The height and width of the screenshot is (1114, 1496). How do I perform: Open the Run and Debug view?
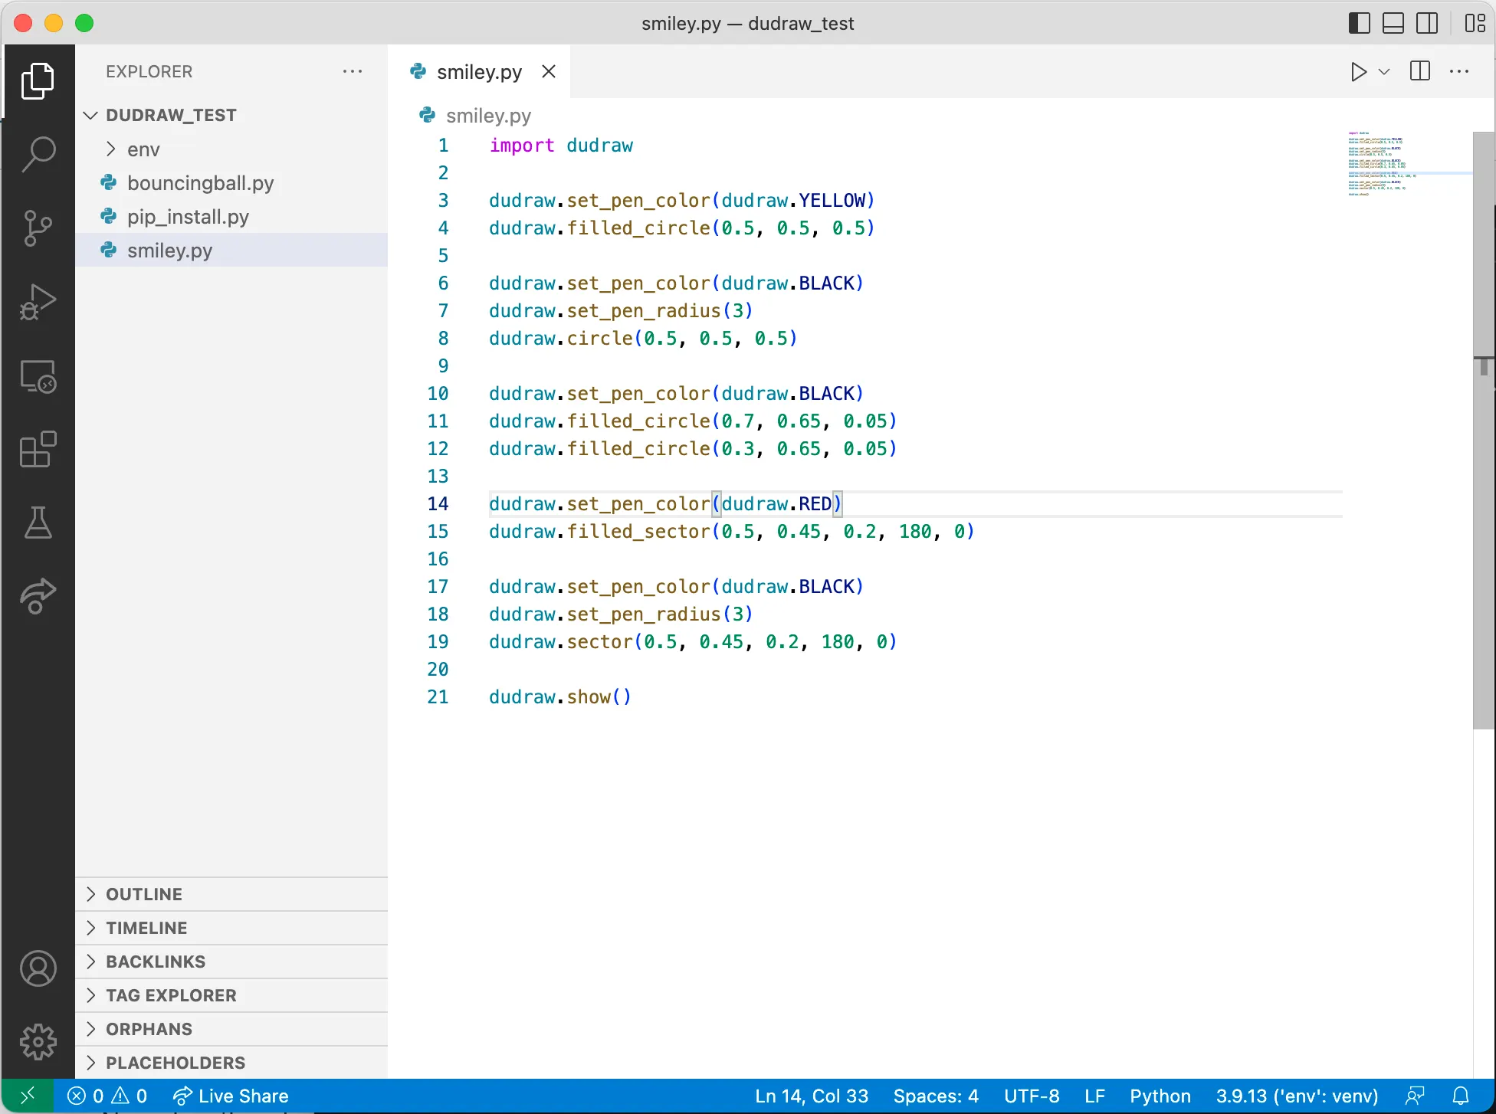tap(38, 301)
